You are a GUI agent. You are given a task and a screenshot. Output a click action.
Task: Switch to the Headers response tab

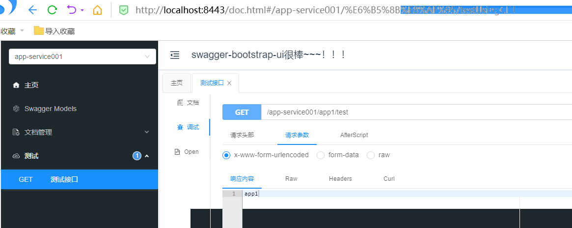tap(340, 179)
